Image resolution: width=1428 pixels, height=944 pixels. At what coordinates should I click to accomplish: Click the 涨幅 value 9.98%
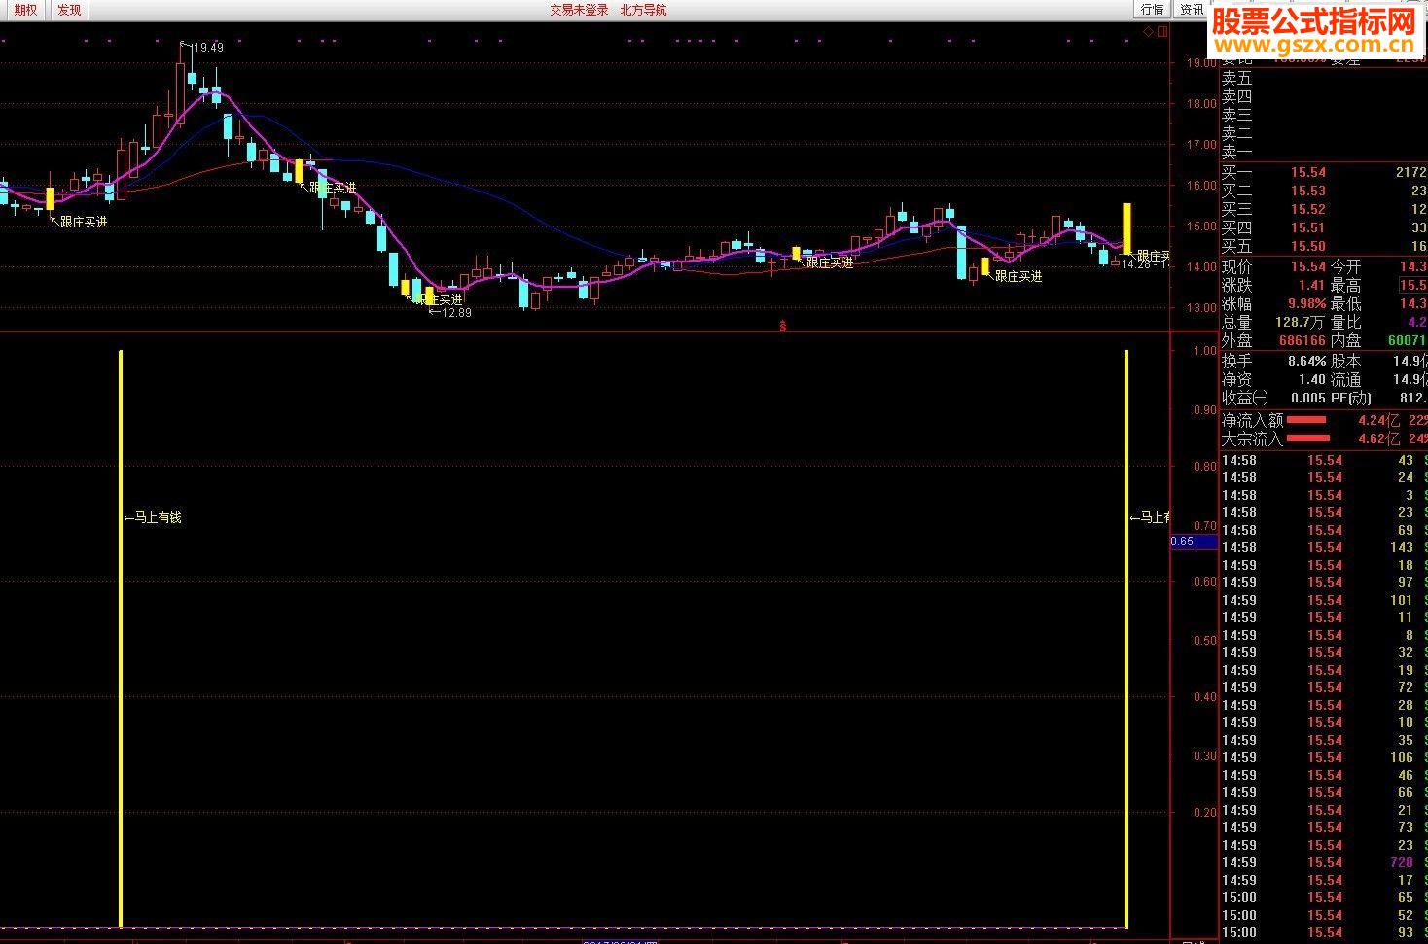coord(1306,303)
